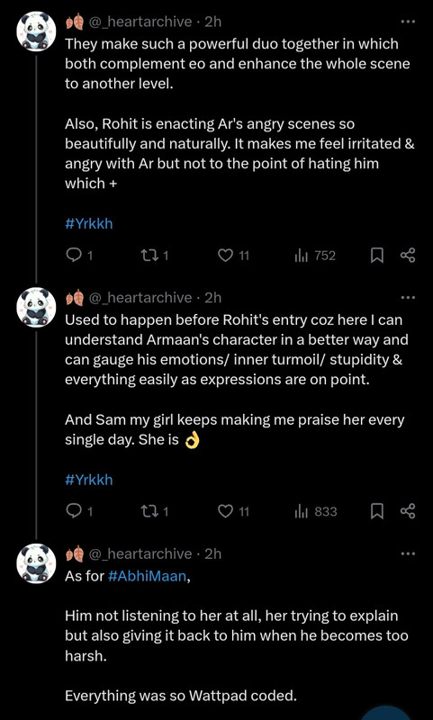Open #Yrkkh hashtag in second tweet
The image size is (433, 720).
tap(88, 480)
